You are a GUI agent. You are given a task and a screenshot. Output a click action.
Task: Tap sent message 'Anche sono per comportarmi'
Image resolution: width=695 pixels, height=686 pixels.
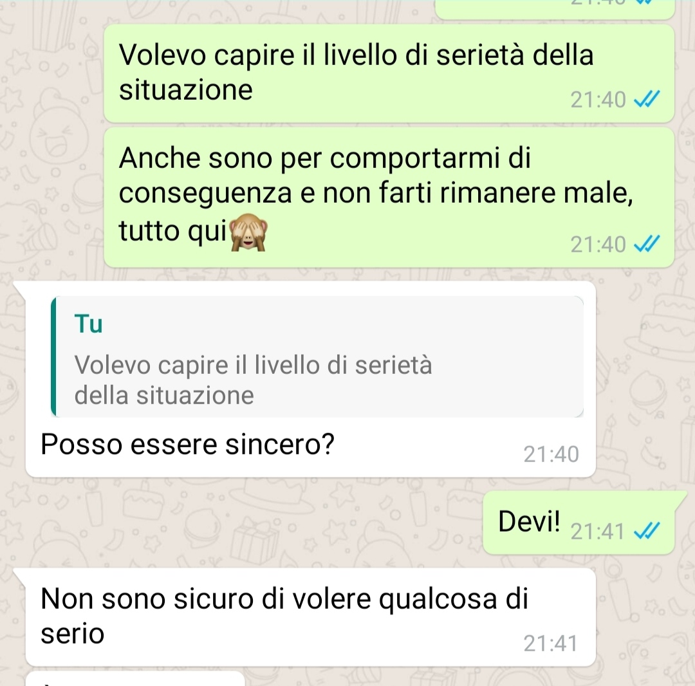point(389,198)
